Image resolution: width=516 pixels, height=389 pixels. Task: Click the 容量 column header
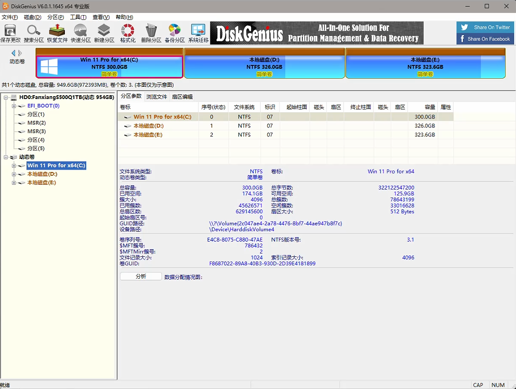(x=424, y=107)
